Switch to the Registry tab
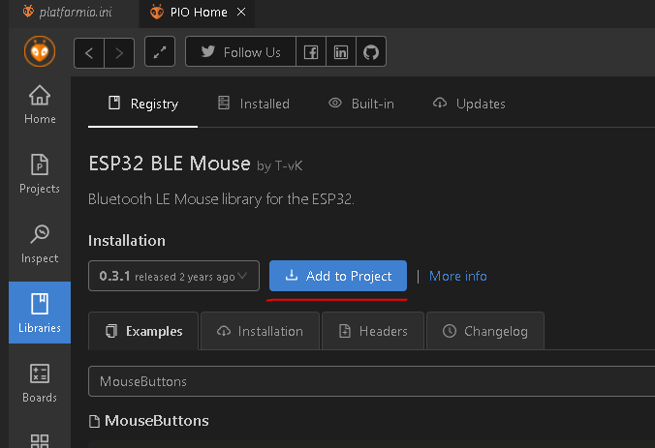The width and height of the screenshot is (655, 448). [142, 104]
